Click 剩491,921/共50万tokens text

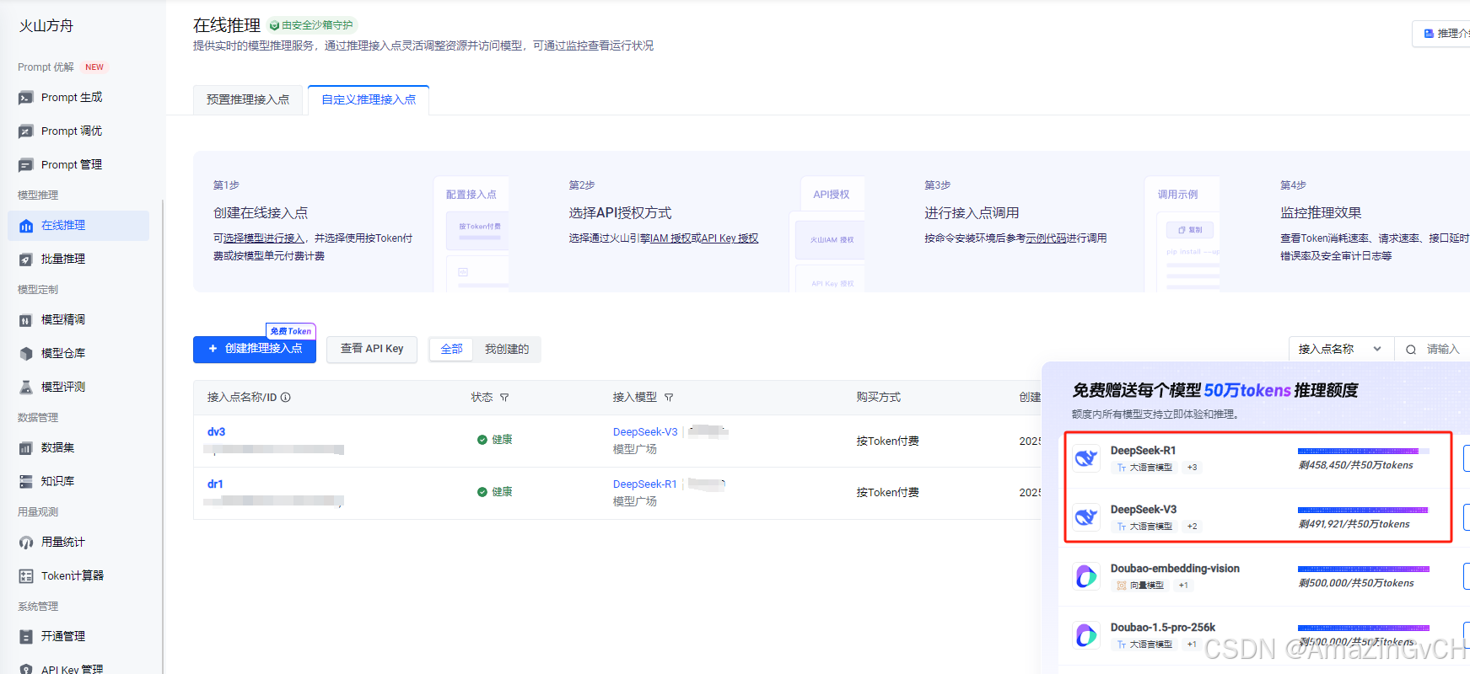tap(1354, 525)
